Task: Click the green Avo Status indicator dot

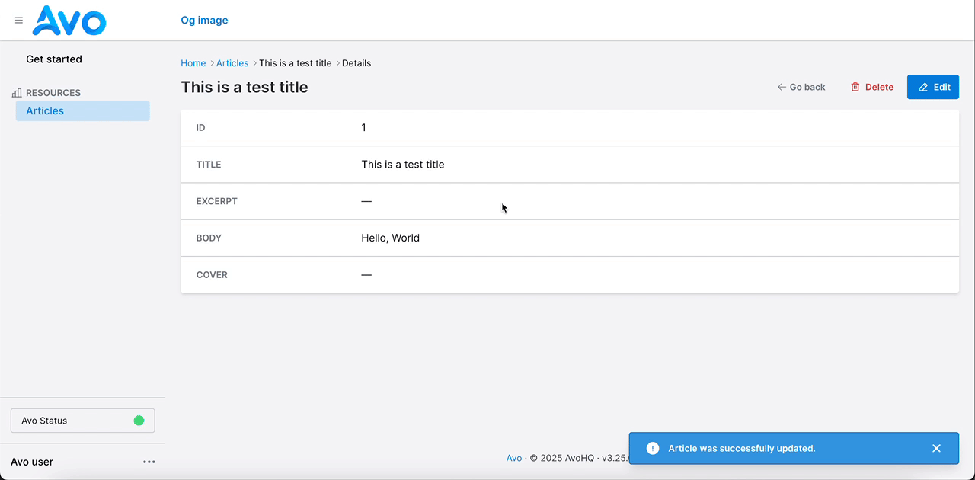Action: pos(139,421)
